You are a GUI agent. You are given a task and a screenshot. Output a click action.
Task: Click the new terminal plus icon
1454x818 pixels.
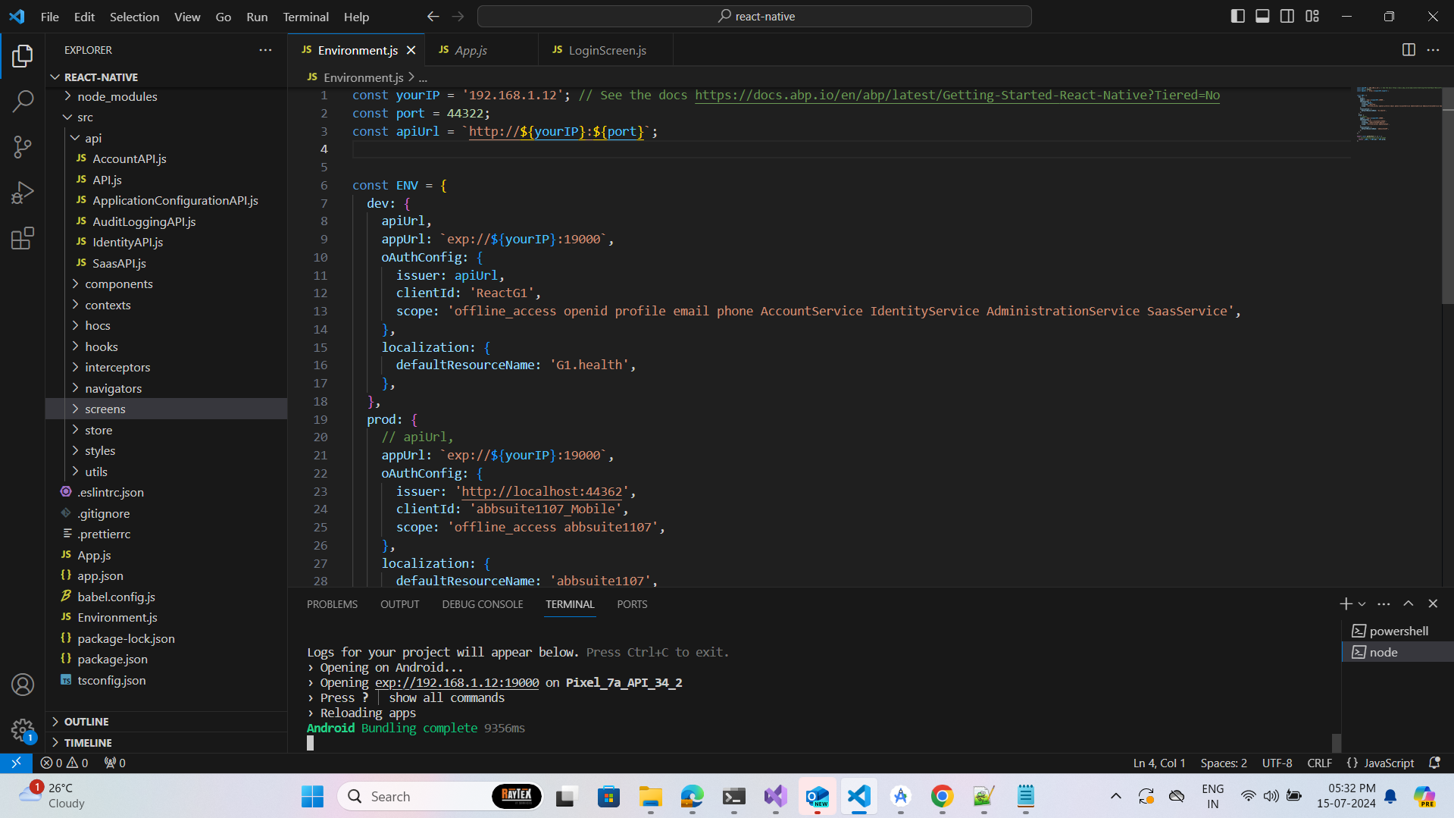coord(1346,604)
